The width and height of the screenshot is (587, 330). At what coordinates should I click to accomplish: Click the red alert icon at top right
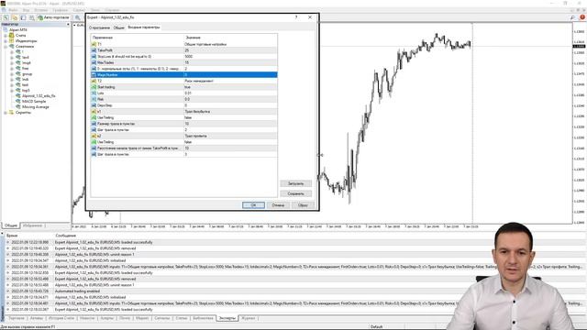coord(582,17)
